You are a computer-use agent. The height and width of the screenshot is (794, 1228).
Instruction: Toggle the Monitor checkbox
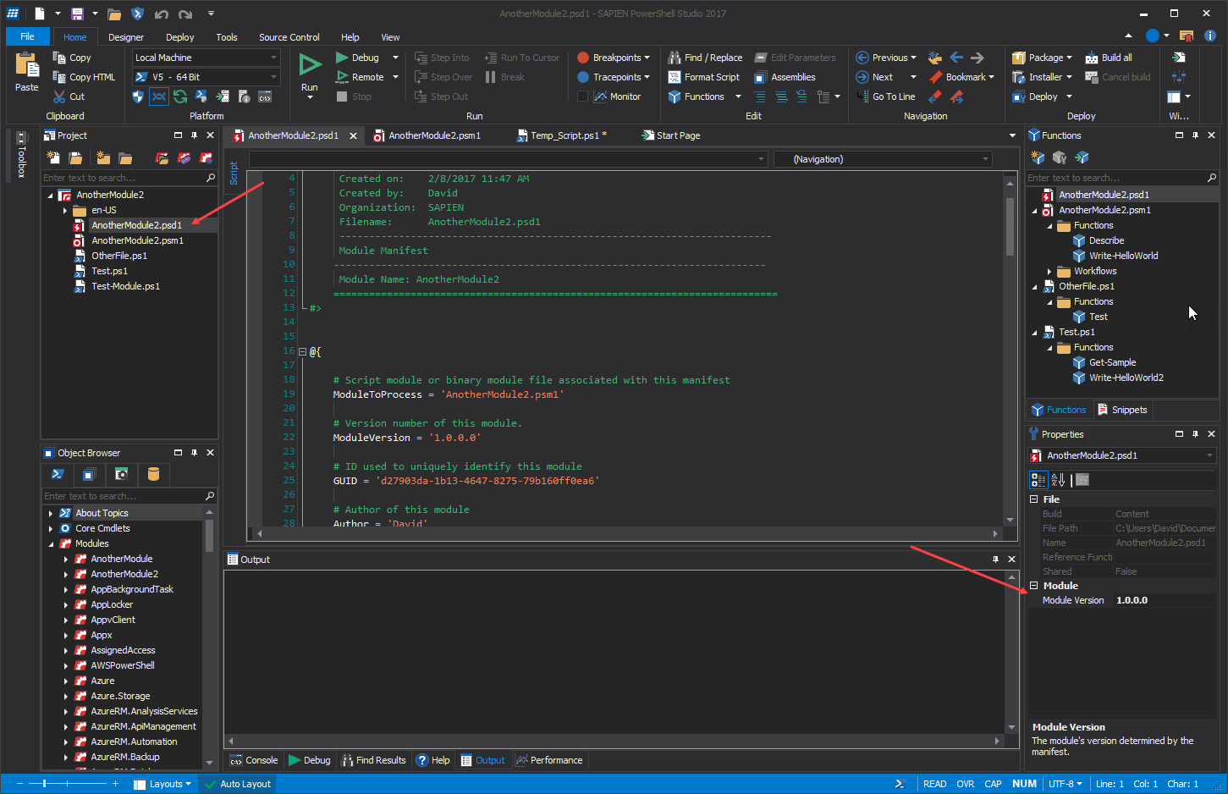click(x=582, y=96)
